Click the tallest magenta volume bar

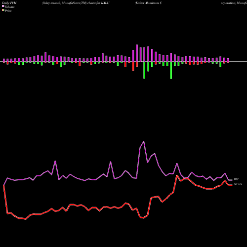[137, 53]
